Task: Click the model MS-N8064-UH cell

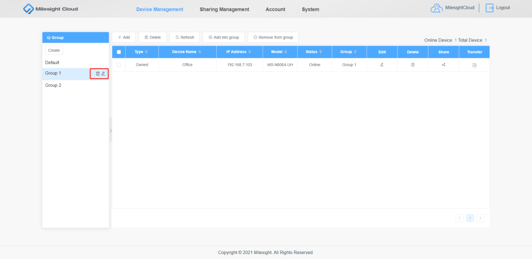Action: [280, 65]
